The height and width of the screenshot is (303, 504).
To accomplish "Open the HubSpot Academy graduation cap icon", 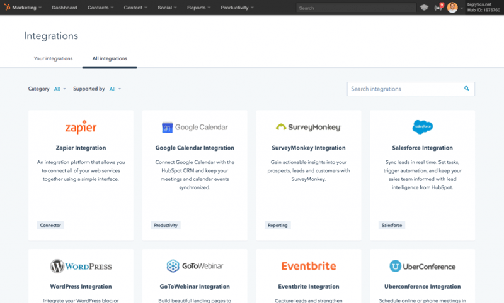I will tap(424, 8).
